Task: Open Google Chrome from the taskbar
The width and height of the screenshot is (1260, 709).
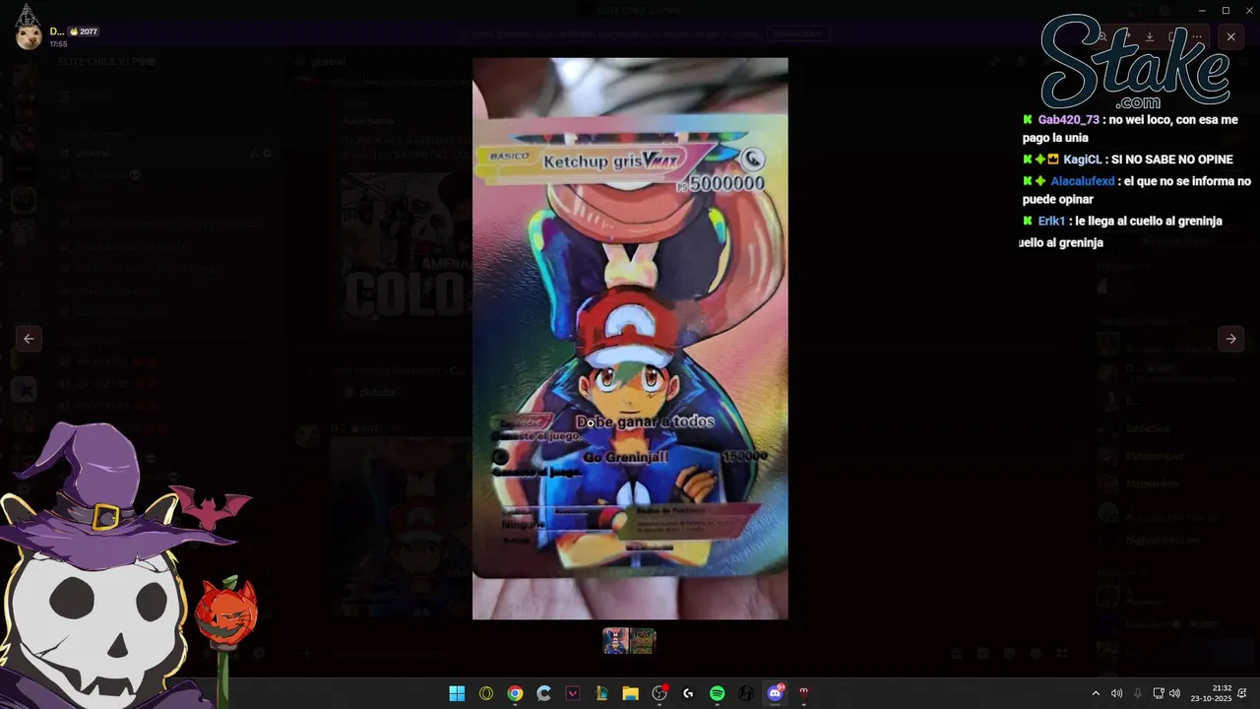Action: (515, 693)
